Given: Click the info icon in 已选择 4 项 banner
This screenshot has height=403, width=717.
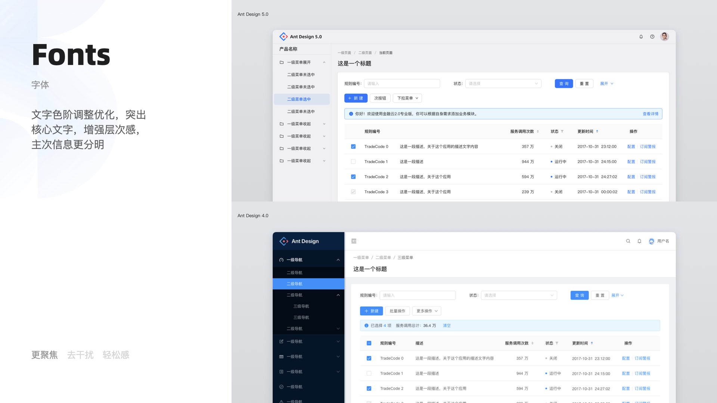Looking at the screenshot, I should pos(366,325).
